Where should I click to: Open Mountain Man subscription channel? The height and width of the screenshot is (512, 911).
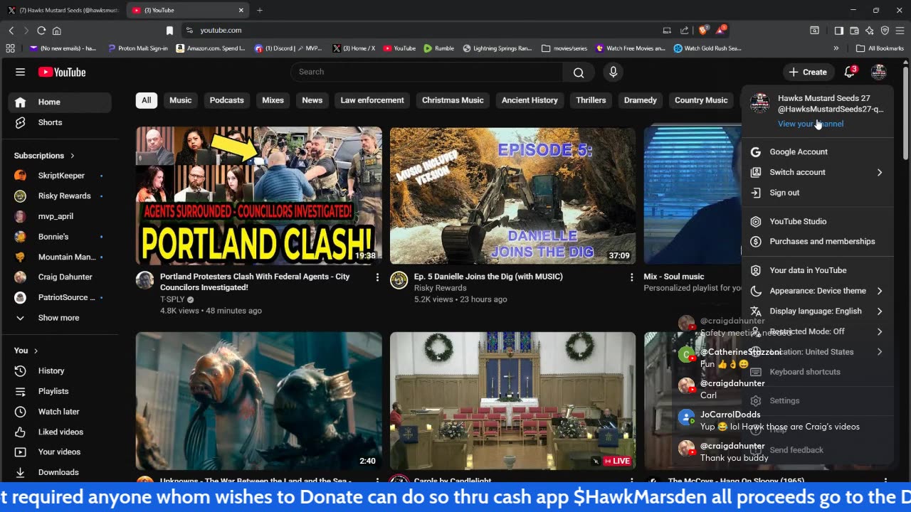(x=67, y=257)
